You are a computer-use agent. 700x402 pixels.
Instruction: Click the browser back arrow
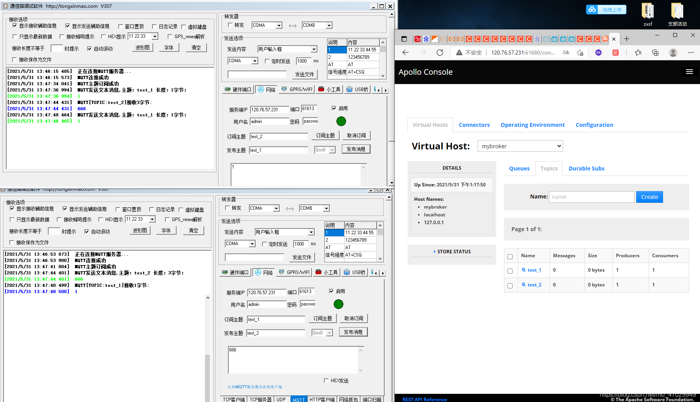click(406, 53)
